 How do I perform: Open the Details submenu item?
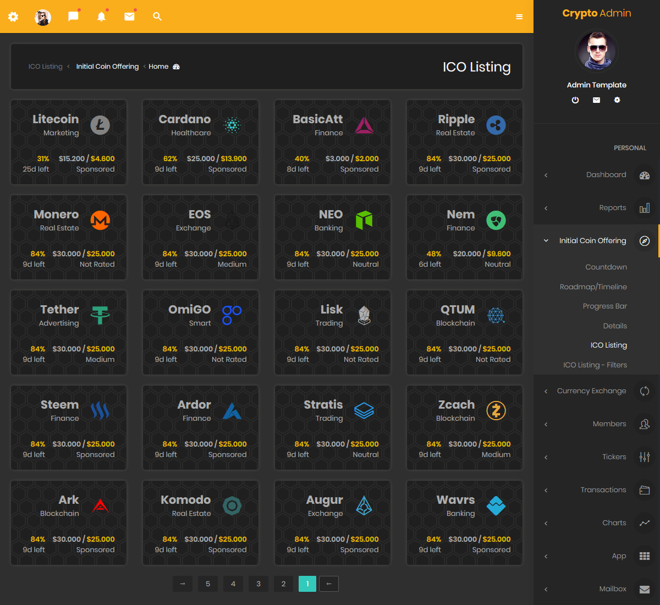pyautogui.click(x=615, y=326)
